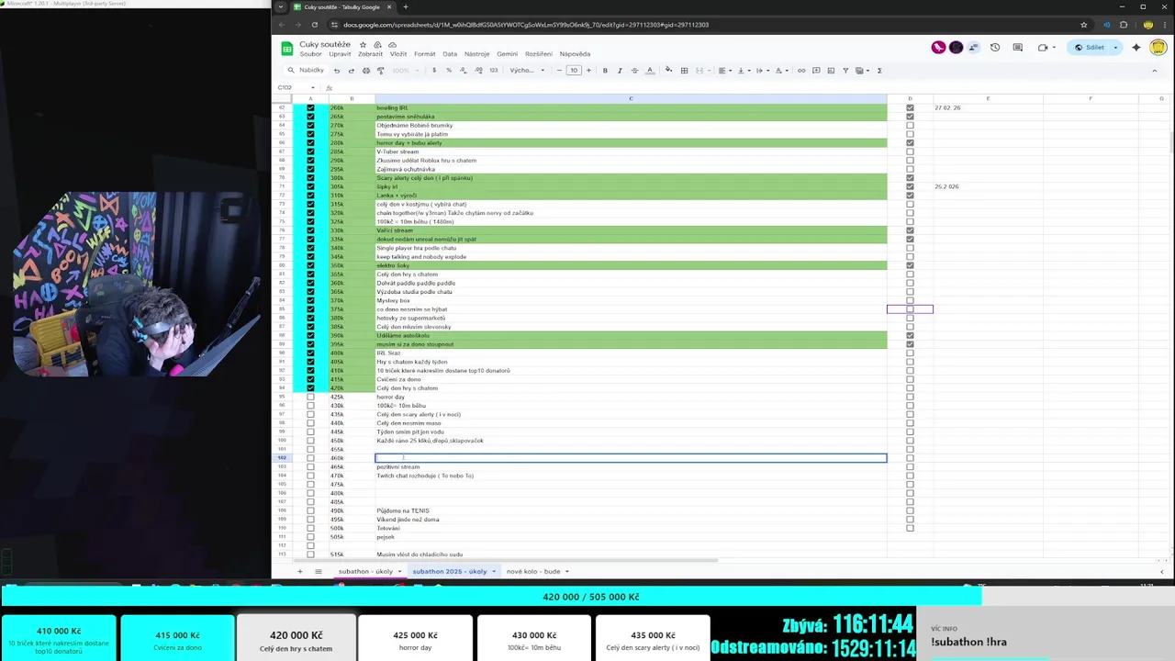Toggle column D checkbox in Šipky irl row

910,186
